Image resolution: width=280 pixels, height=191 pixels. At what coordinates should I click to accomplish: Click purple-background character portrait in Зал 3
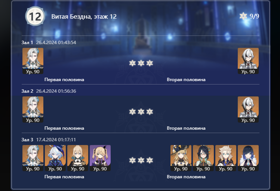click(100, 158)
